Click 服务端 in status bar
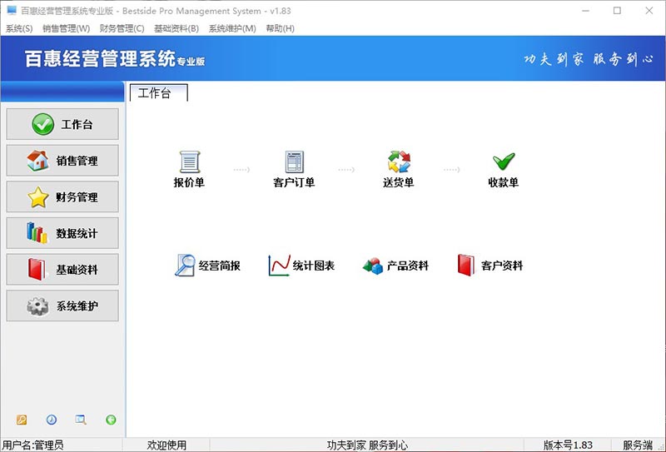Screen dimensions: 666x452 point(638,445)
